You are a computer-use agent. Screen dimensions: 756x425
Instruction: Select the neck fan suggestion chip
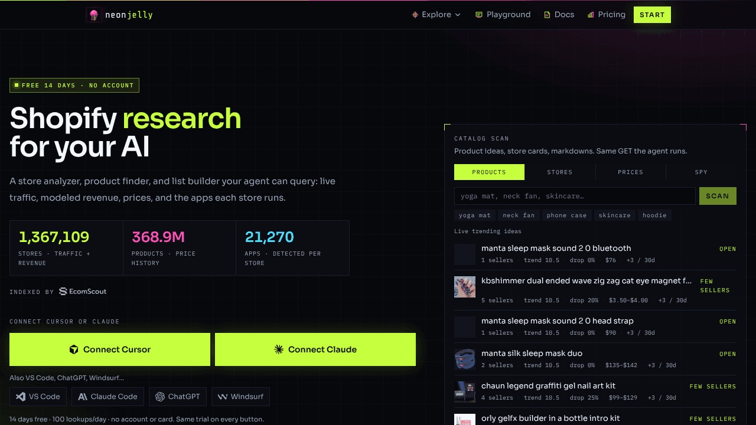(x=519, y=215)
